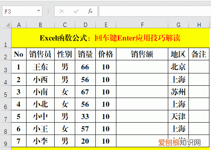Open the Insert Function fx icon

90,11
